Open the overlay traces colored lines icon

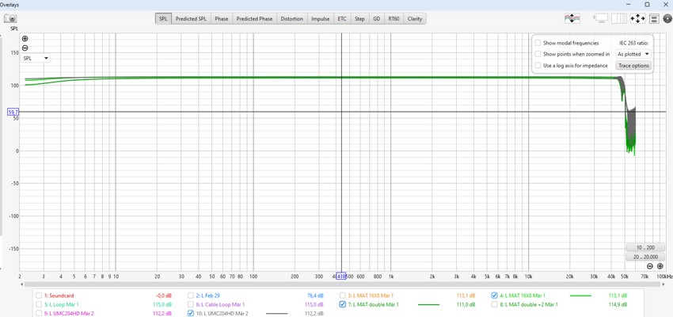point(572,18)
